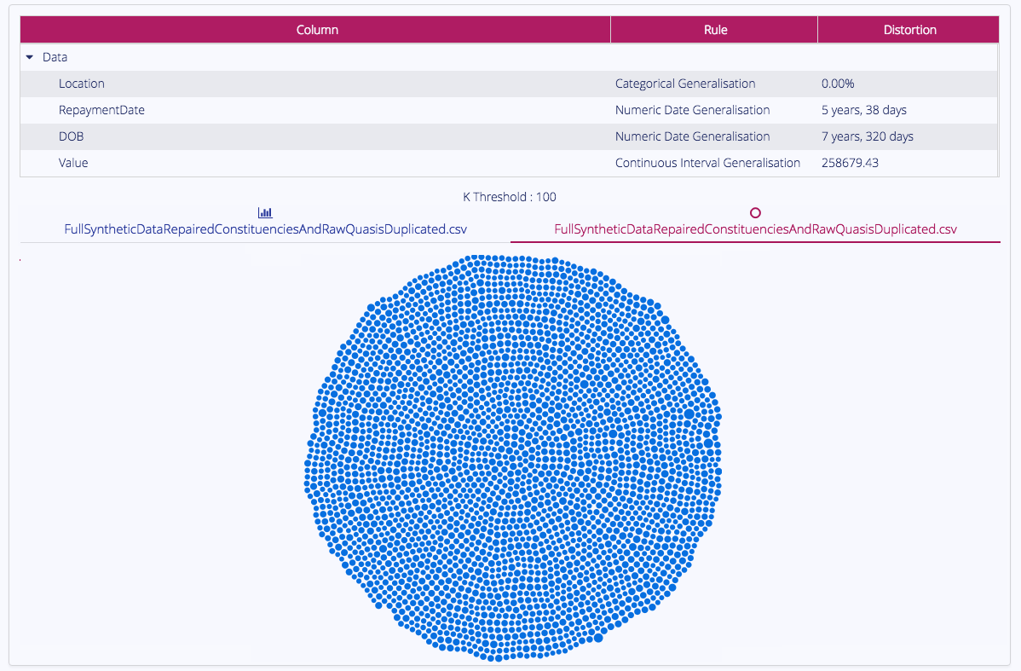This screenshot has width=1021, height=671.
Task: Click the K Threshold : 100 label
Action: [509, 197]
